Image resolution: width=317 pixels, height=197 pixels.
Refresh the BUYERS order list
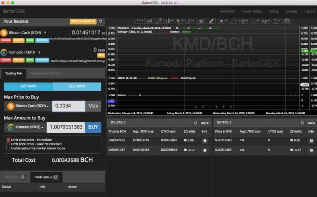click(302, 123)
